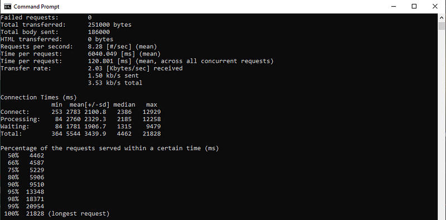
Task: Click the 'Requests per second' value 8.28
Action: pyautogui.click(x=94, y=47)
